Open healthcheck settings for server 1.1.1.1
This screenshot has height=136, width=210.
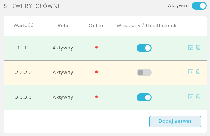coord(191,47)
